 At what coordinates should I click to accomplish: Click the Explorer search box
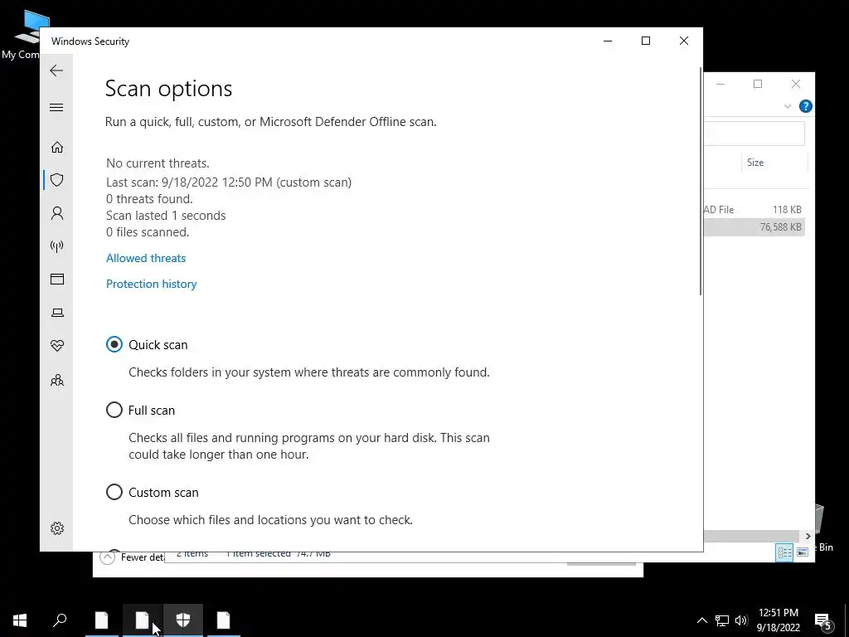pos(754,134)
